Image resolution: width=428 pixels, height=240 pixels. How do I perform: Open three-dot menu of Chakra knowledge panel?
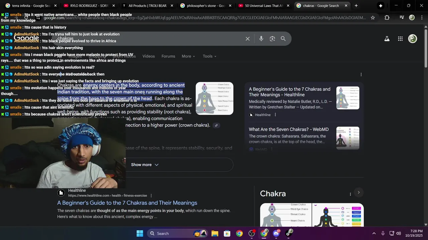tap(350, 194)
